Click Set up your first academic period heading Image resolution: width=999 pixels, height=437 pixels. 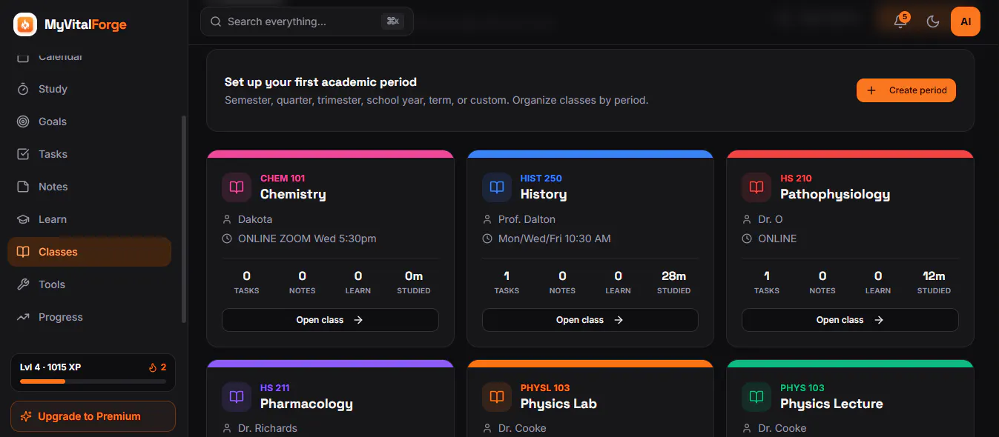[x=320, y=82]
